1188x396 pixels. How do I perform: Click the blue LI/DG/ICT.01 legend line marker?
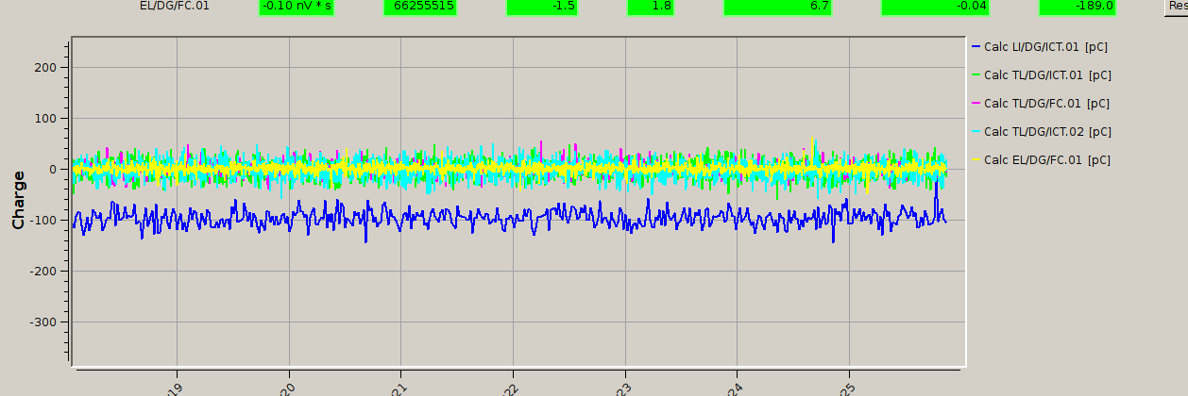(976, 46)
